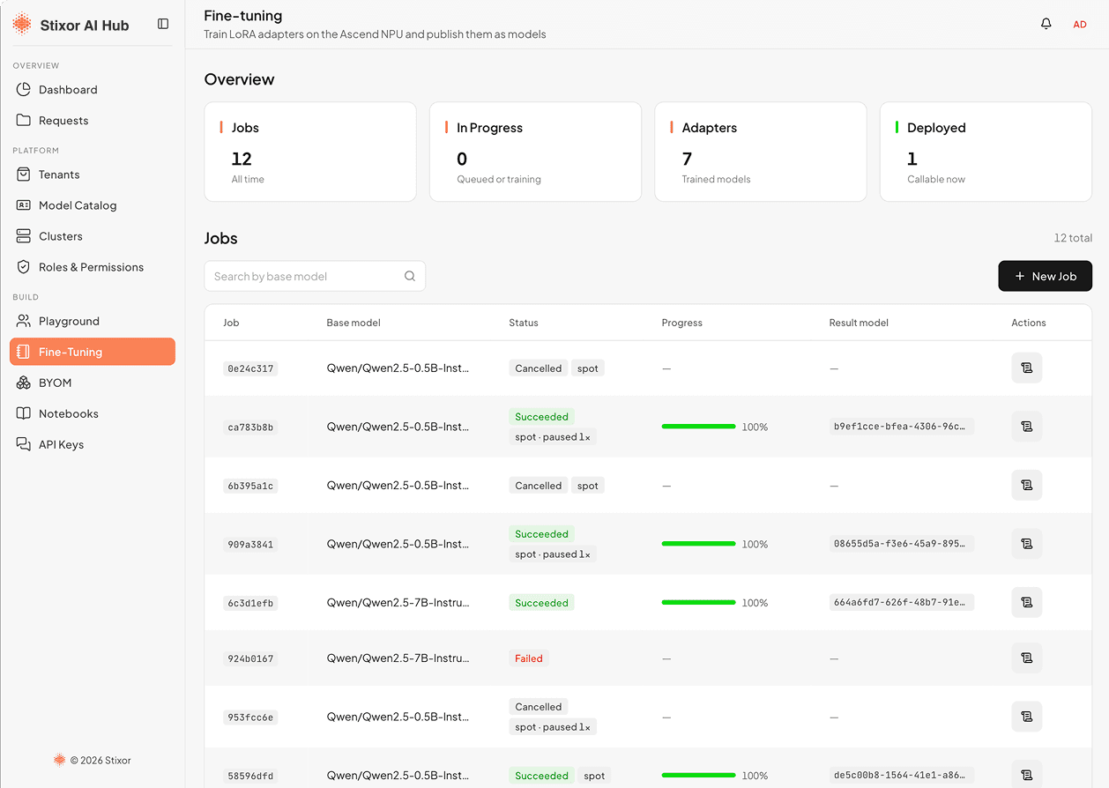Open the BYOM page
The image size is (1109, 788).
[x=93, y=383]
